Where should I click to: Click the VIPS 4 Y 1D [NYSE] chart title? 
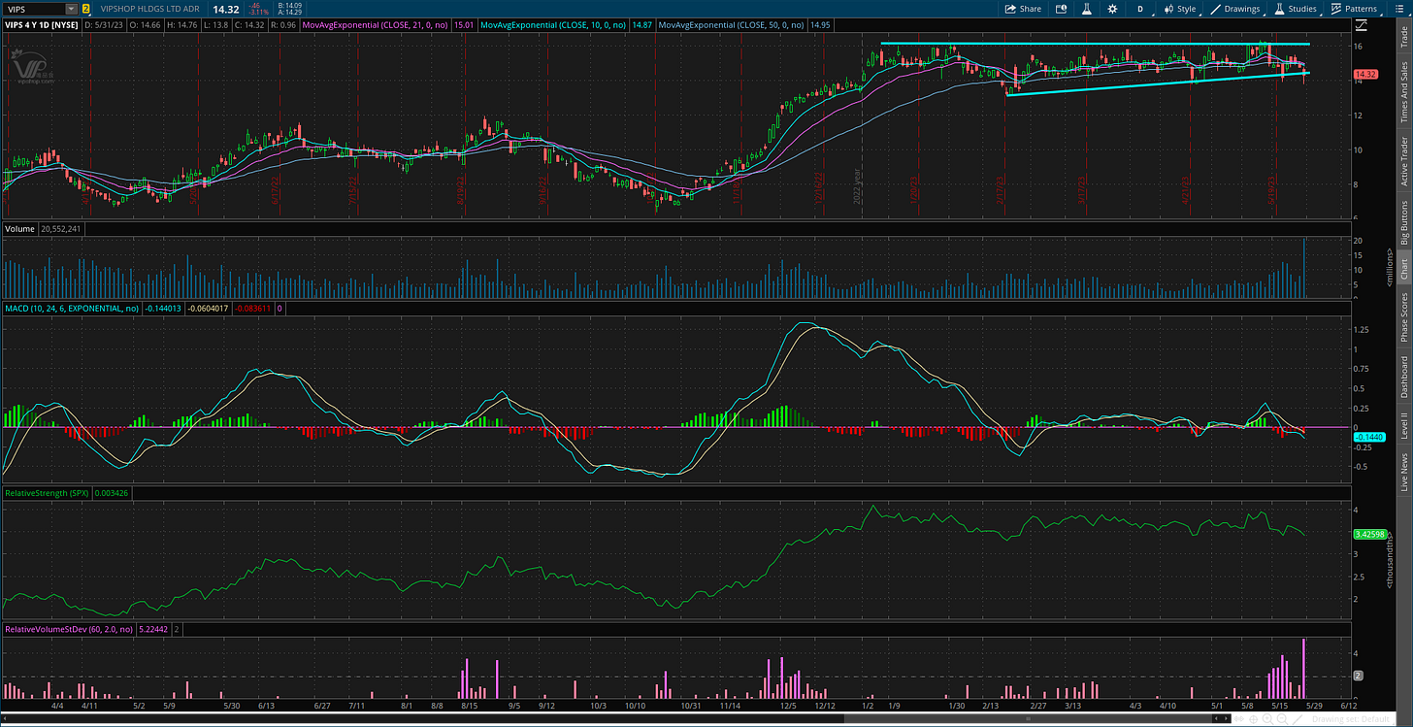tap(40, 23)
